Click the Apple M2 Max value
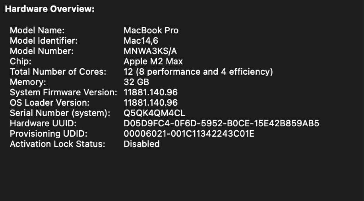Viewport: 364px width, 201px height. pyautogui.click(x=153, y=61)
